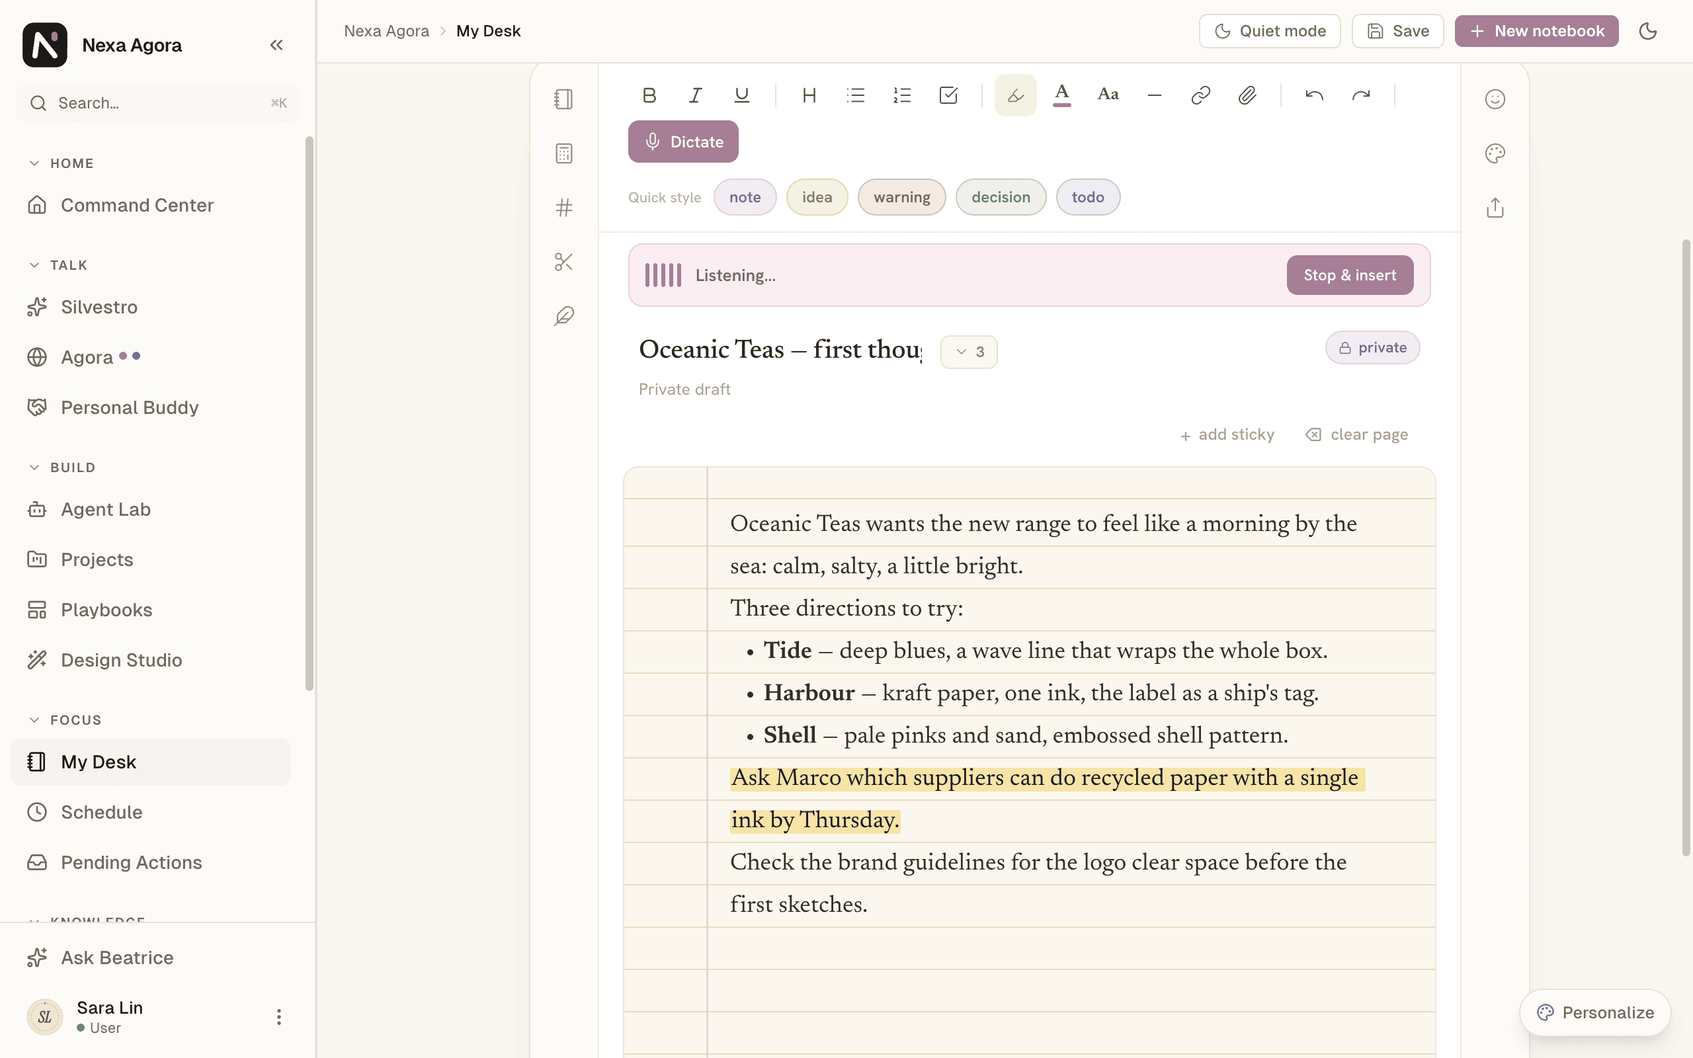Focus the Search field
The height and width of the screenshot is (1058, 1693).
point(157,103)
